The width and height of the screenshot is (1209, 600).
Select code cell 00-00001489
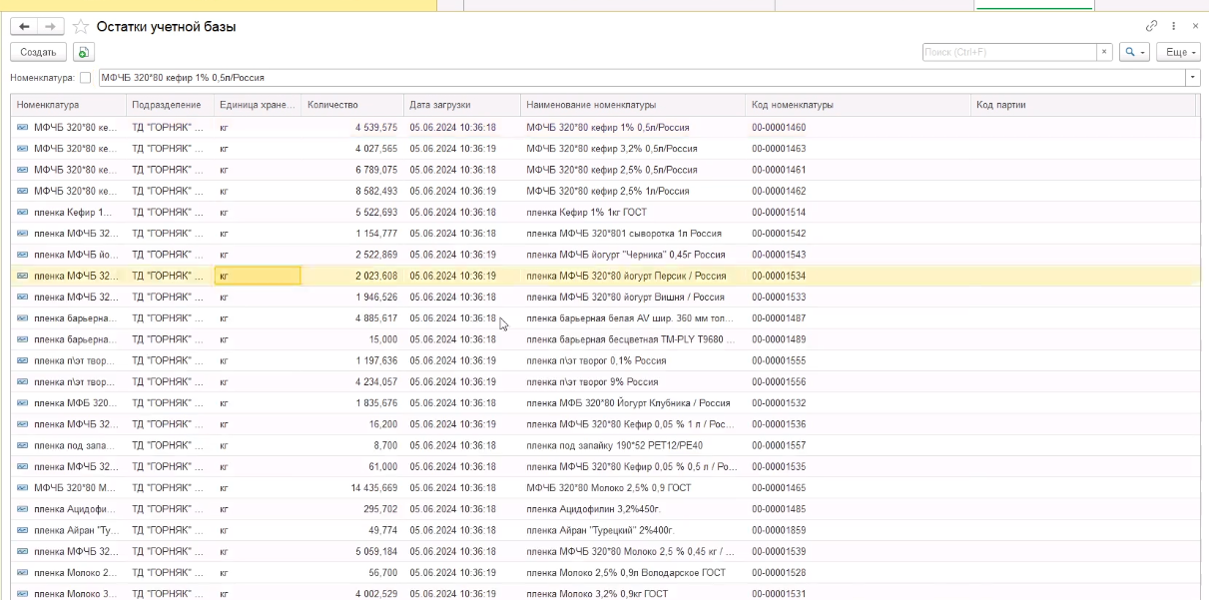[858, 339]
